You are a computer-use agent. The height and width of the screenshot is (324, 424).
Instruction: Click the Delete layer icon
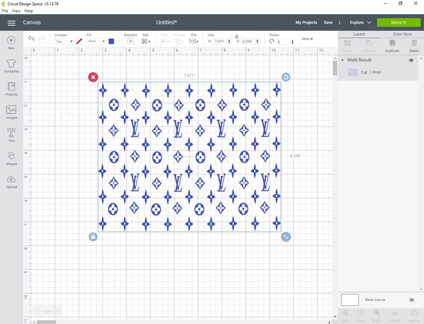tap(414, 43)
